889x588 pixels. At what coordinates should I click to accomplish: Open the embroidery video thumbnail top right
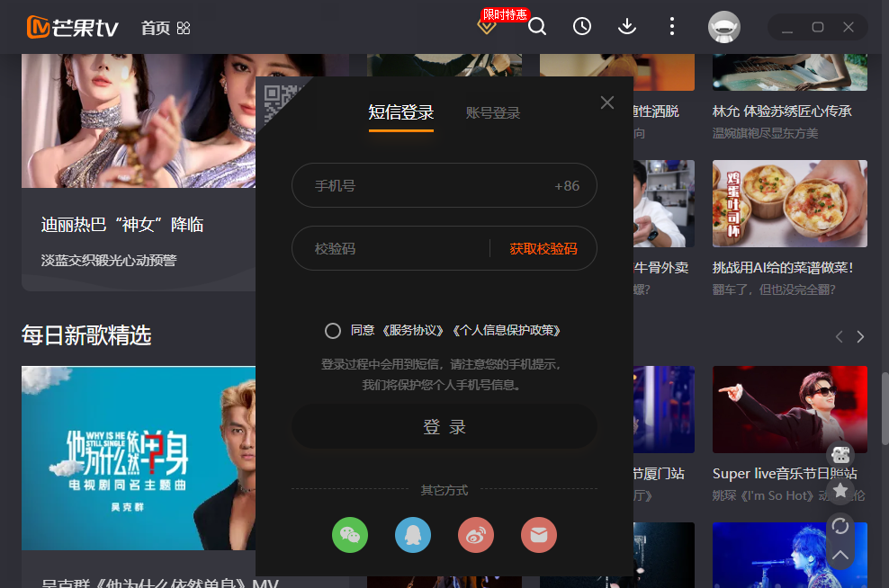click(790, 73)
